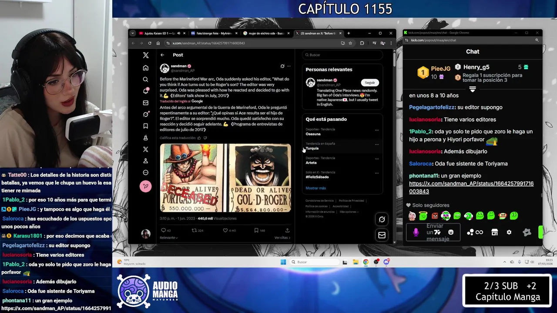Bookmark the post with 146 bookmarks

pos(260,230)
